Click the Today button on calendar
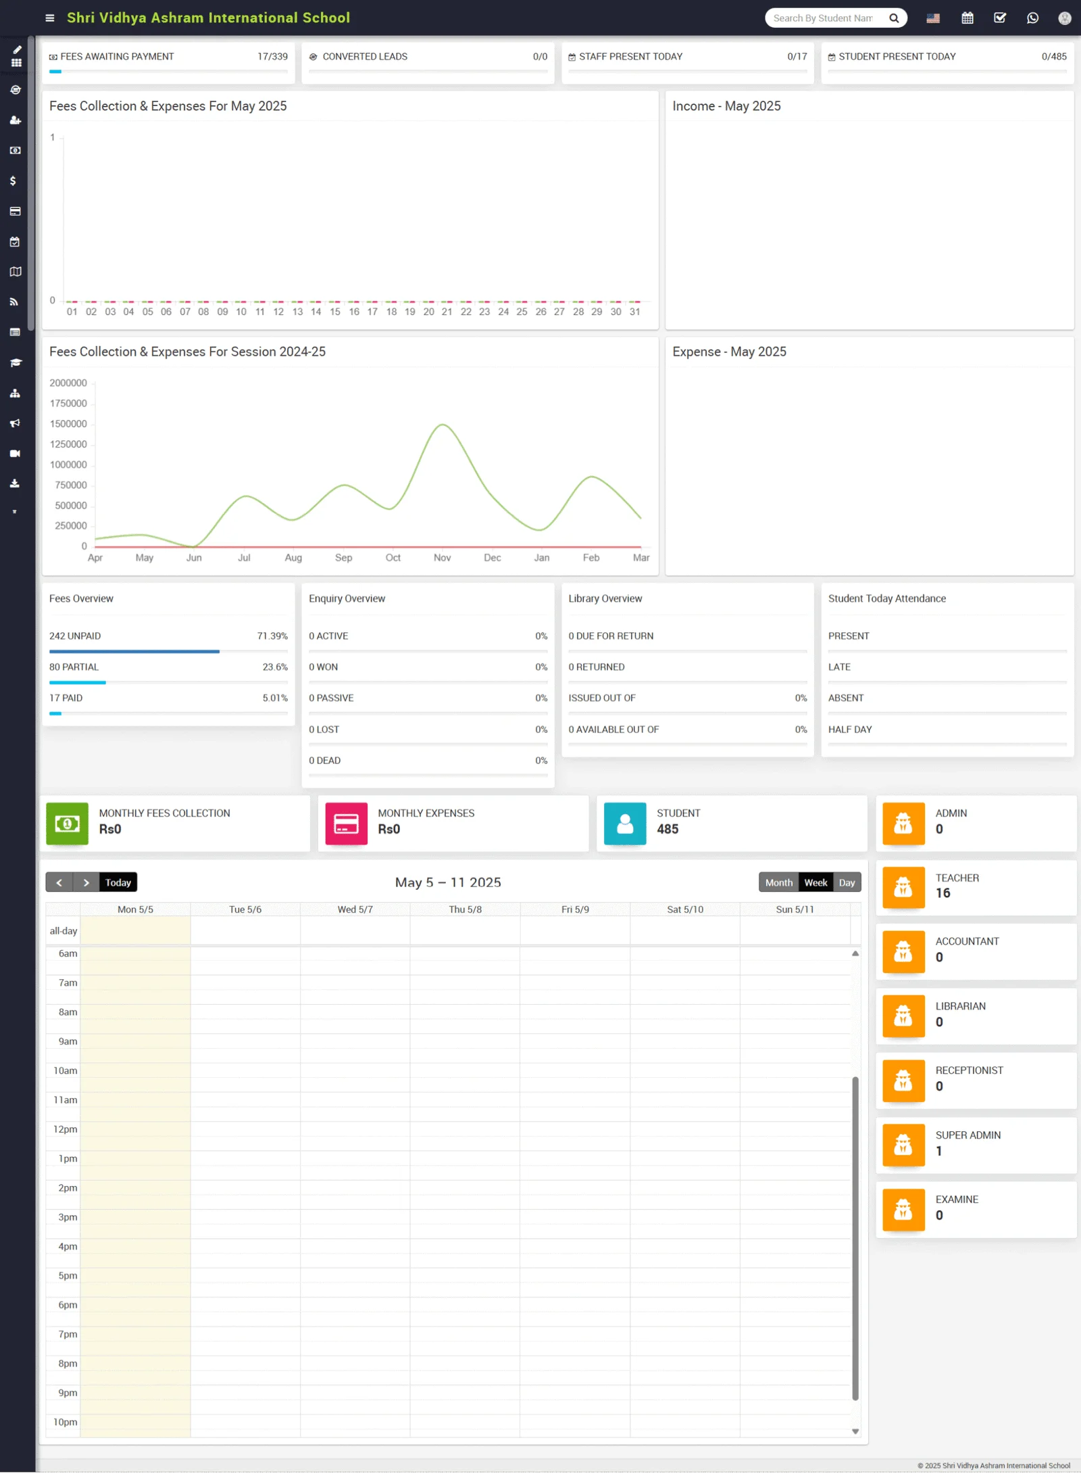The image size is (1081, 1474). pyautogui.click(x=118, y=882)
